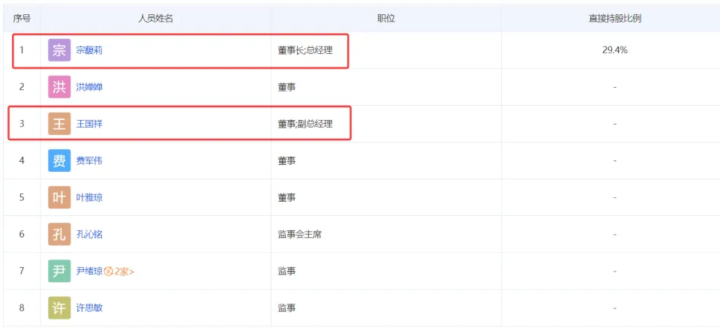Open 叶雅琼's profile link
Viewport: 720px width, 330px height.
tap(89, 197)
